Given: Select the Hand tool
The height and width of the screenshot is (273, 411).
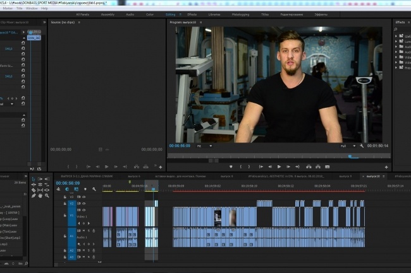Looking at the screenshot, I should pyautogui.click(x=40, y=195).
